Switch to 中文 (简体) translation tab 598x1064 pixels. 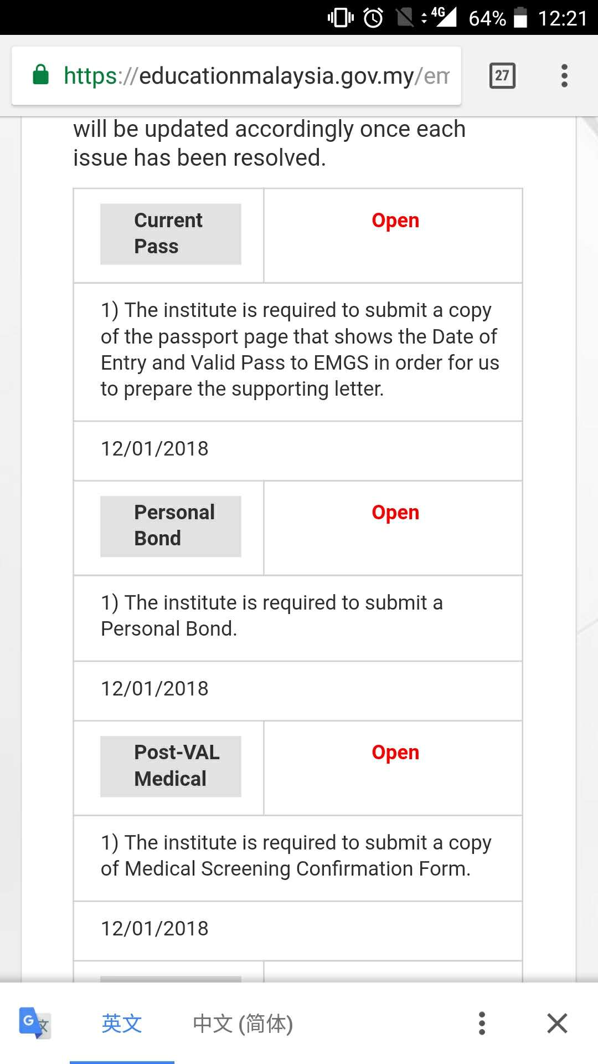coord(243,1023)
